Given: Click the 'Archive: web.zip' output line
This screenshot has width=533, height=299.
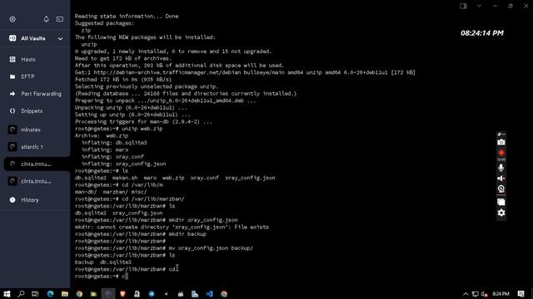Looking at the screenshot, I should (x=102, y=135).
